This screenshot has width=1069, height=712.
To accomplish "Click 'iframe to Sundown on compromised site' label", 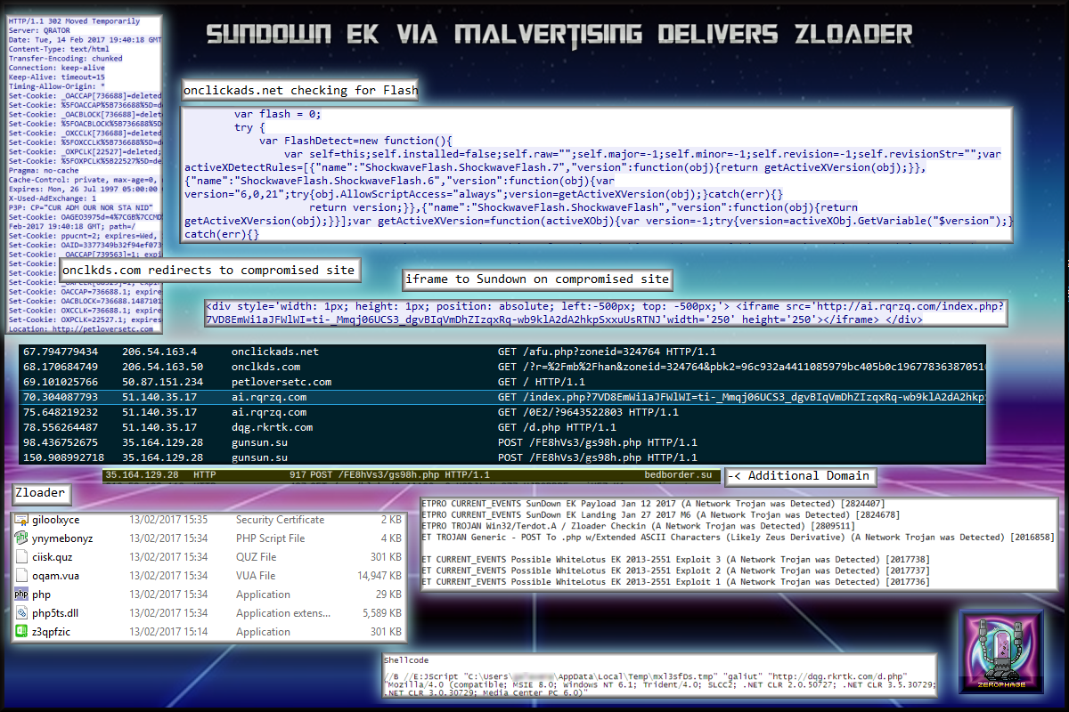I will (x=537, y=279).
